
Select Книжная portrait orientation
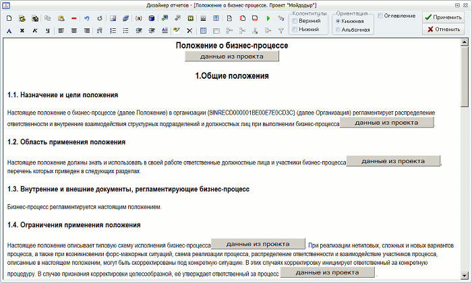[x=338, y=21]
